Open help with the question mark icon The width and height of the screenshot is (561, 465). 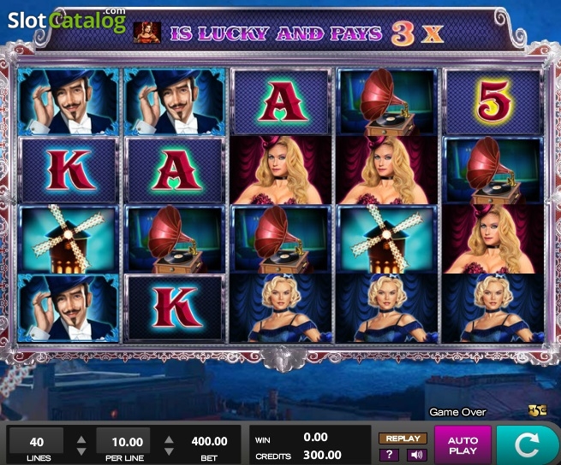tap(389, 455)
